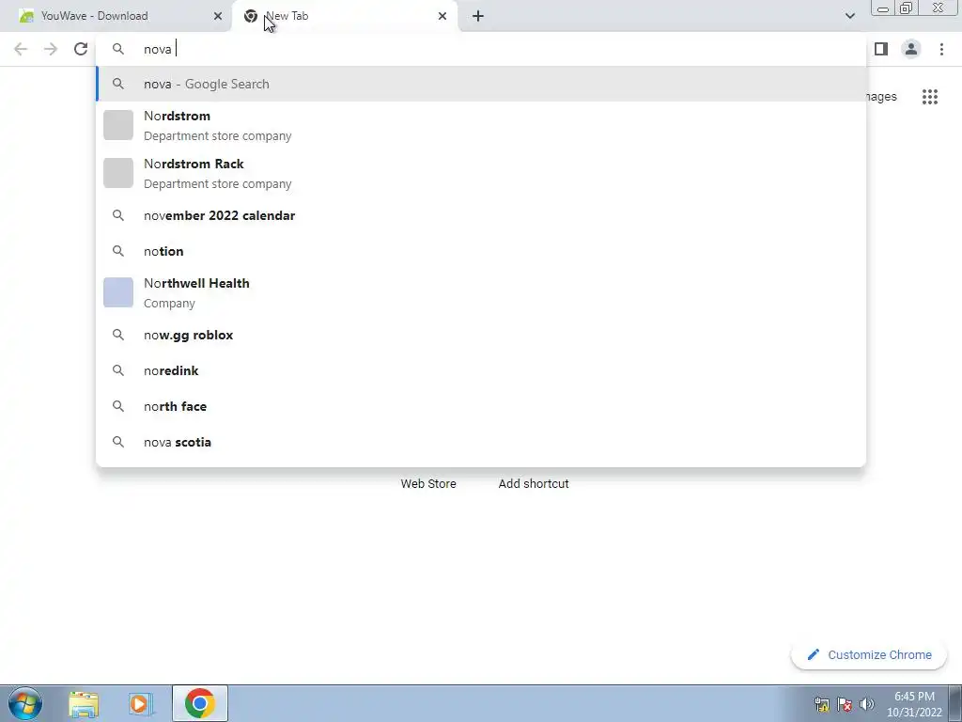Open the profile avatar icon
This screenshot has height=722, width=962.
[911, 49]
